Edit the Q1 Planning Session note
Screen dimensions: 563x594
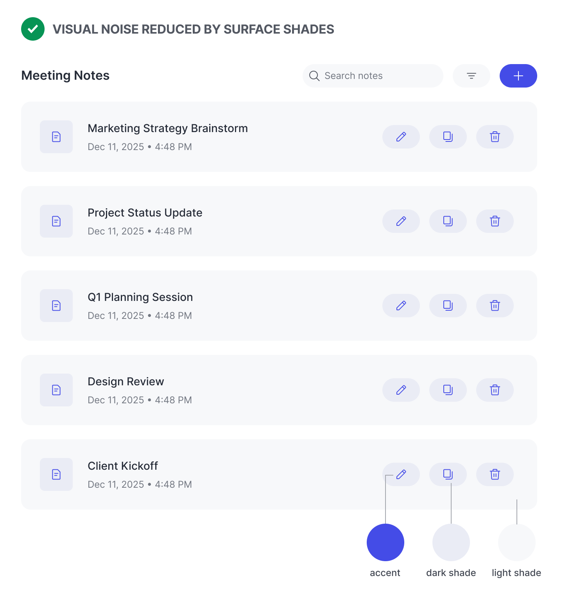(401, 306)
